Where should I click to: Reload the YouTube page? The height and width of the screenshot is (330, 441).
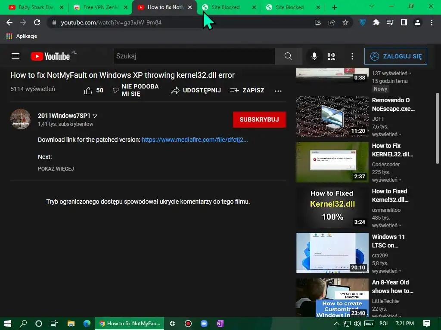pyautogui.click(x=37, y=22)
